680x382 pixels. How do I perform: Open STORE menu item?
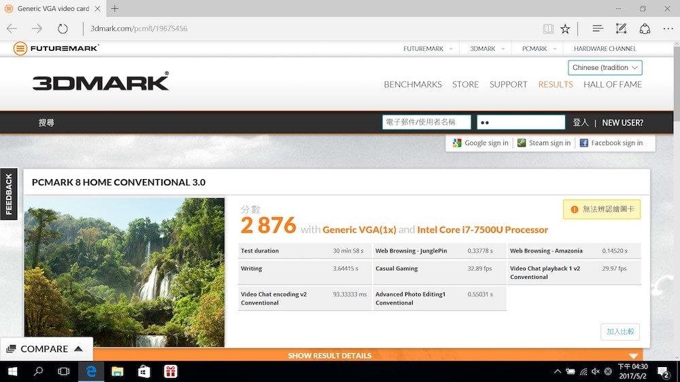465,84
